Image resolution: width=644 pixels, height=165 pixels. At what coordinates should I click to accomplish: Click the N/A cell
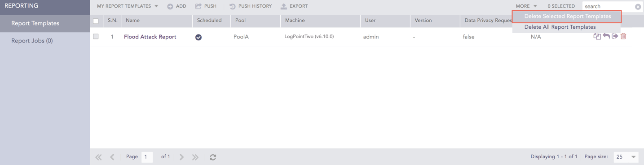coord(536,37)
